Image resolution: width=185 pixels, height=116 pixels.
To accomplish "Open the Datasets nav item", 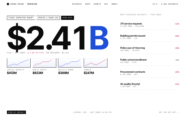I will coord(77,4).
